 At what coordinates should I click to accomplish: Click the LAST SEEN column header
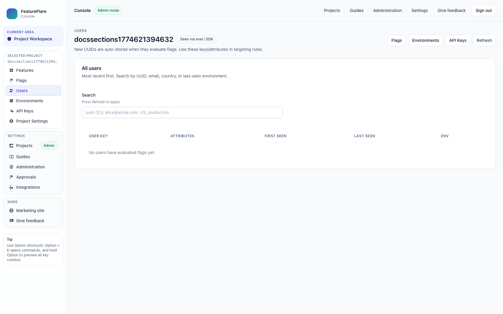pos(364,136)
